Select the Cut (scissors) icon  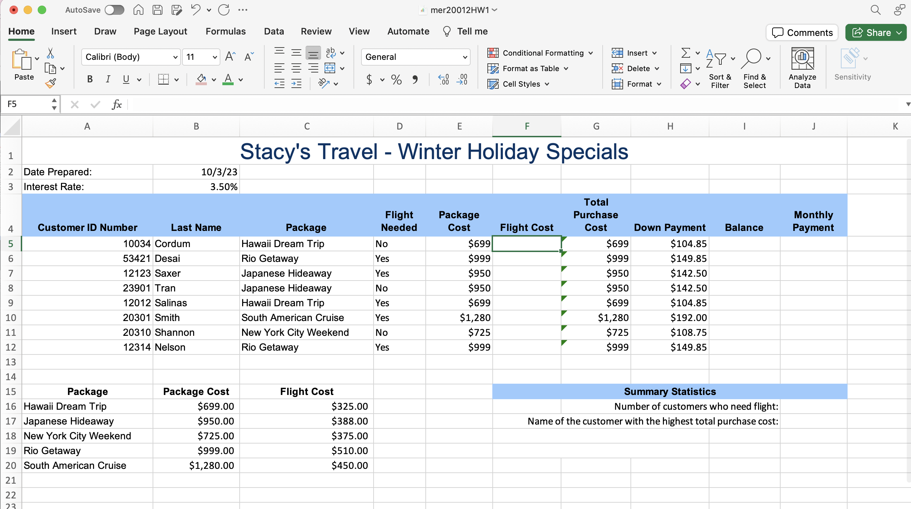[x=50, y=53]
